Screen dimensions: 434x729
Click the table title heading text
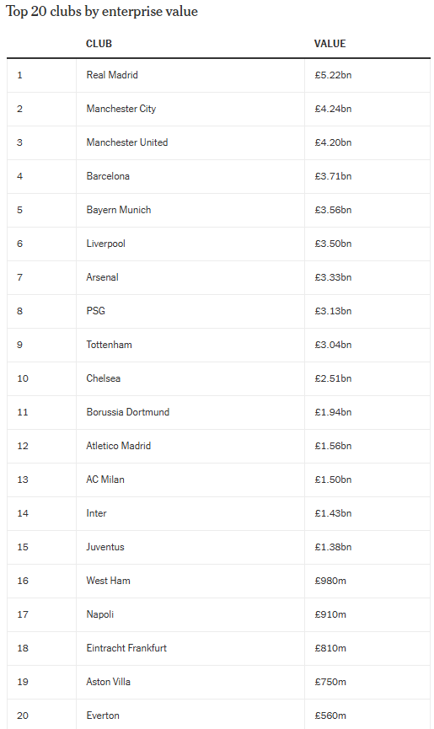(102, 12)
